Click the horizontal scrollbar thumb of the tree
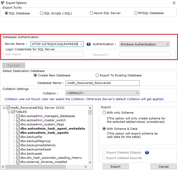Image resolution: width=178 pixels, height=171 pixels. (35, 167)
